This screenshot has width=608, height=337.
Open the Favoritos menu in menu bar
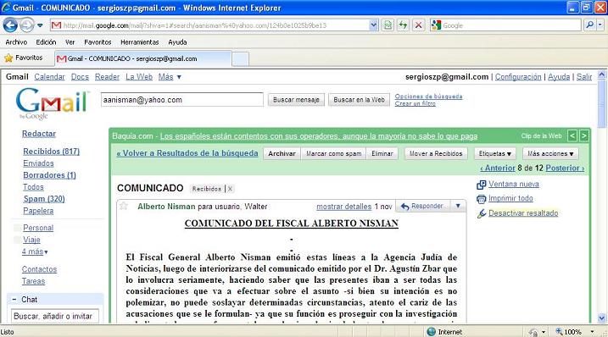tap(98, 41)
